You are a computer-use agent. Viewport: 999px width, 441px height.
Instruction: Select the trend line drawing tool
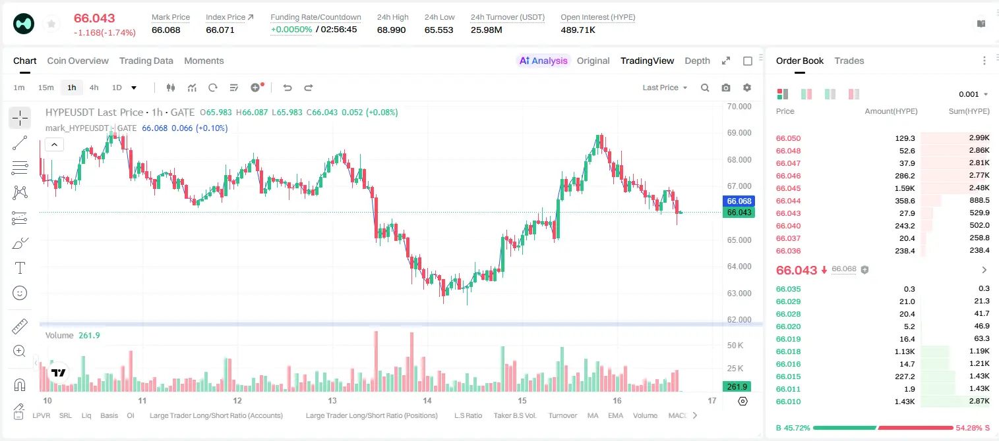[x=20, y=143]
